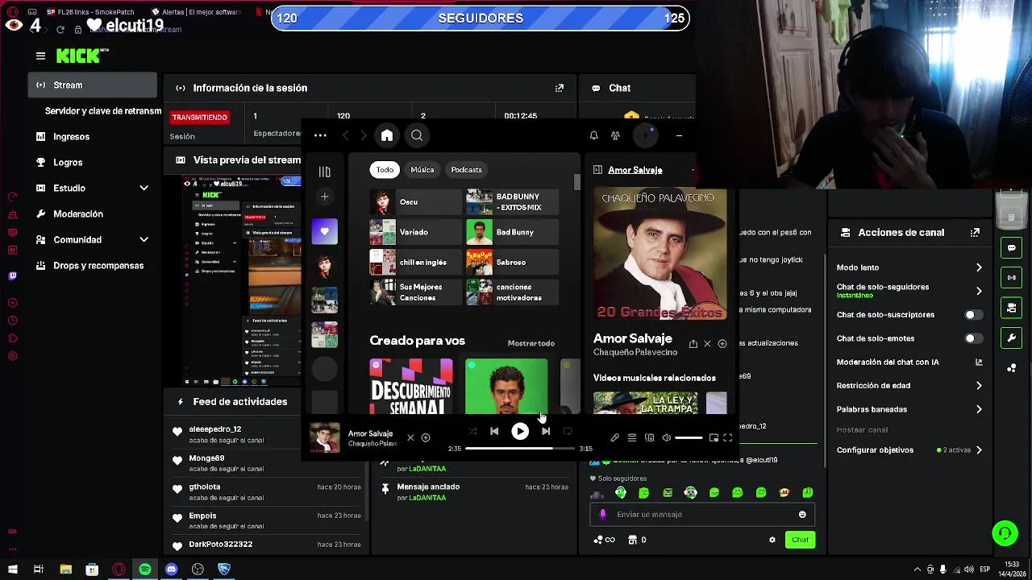Open lyrics microphone icon in Spotify
Screen dimensions: 1032x580
tap(614, 437)
